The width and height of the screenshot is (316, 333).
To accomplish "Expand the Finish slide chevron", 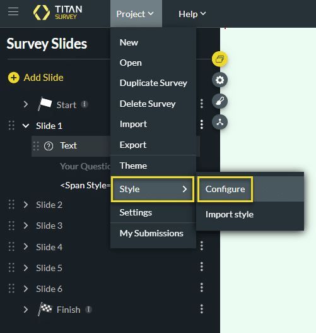I will pos(26,310).
